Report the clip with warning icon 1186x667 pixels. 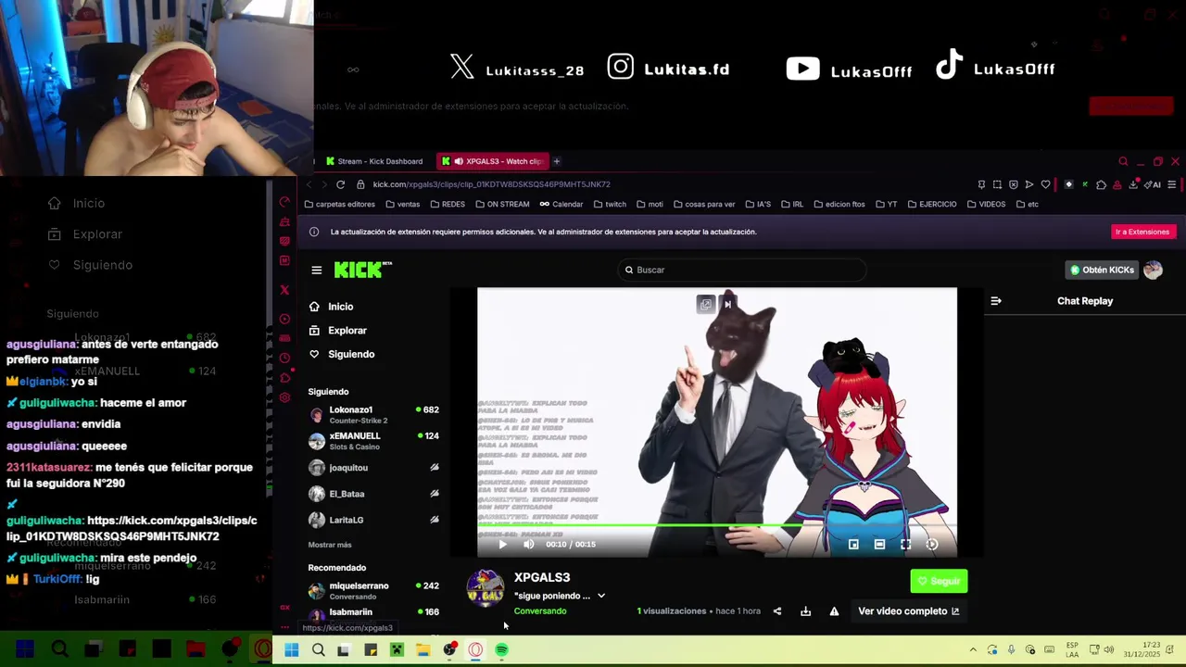pos(834,611)
